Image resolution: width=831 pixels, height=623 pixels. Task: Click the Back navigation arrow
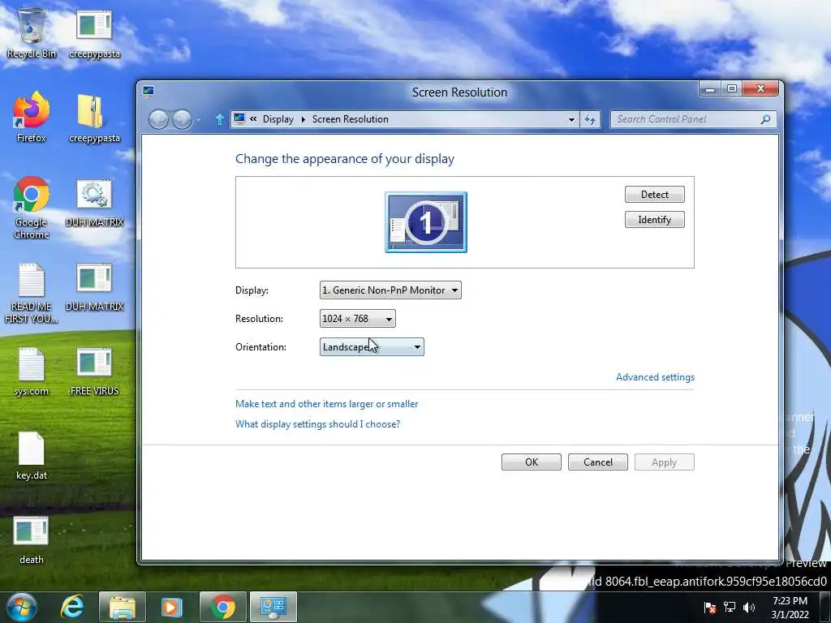click(158, 120)
